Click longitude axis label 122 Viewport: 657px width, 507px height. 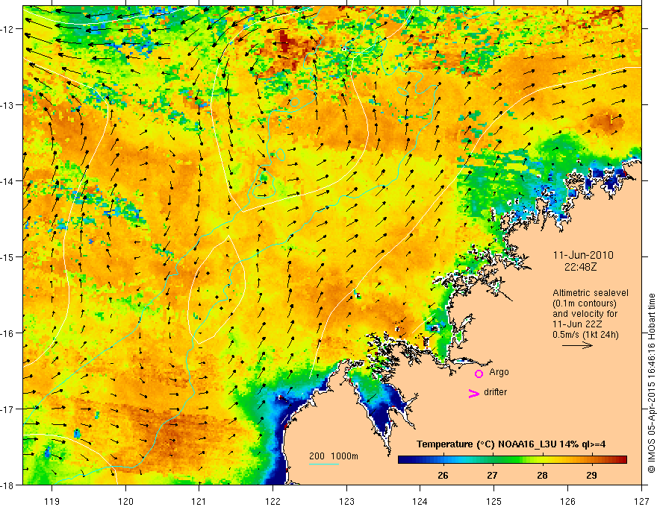273,502
